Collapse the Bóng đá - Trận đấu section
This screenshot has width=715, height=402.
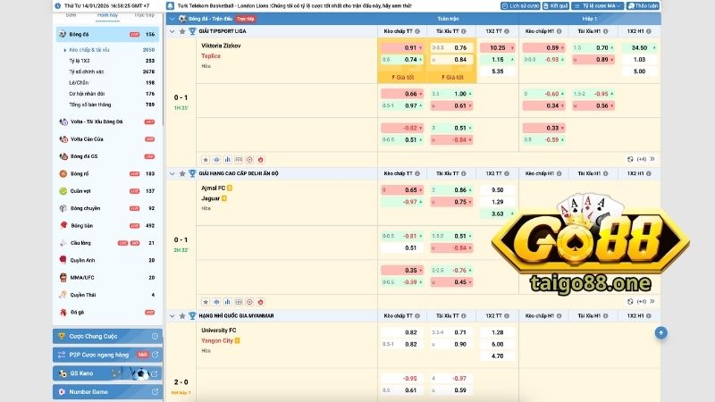click(172, 19)
